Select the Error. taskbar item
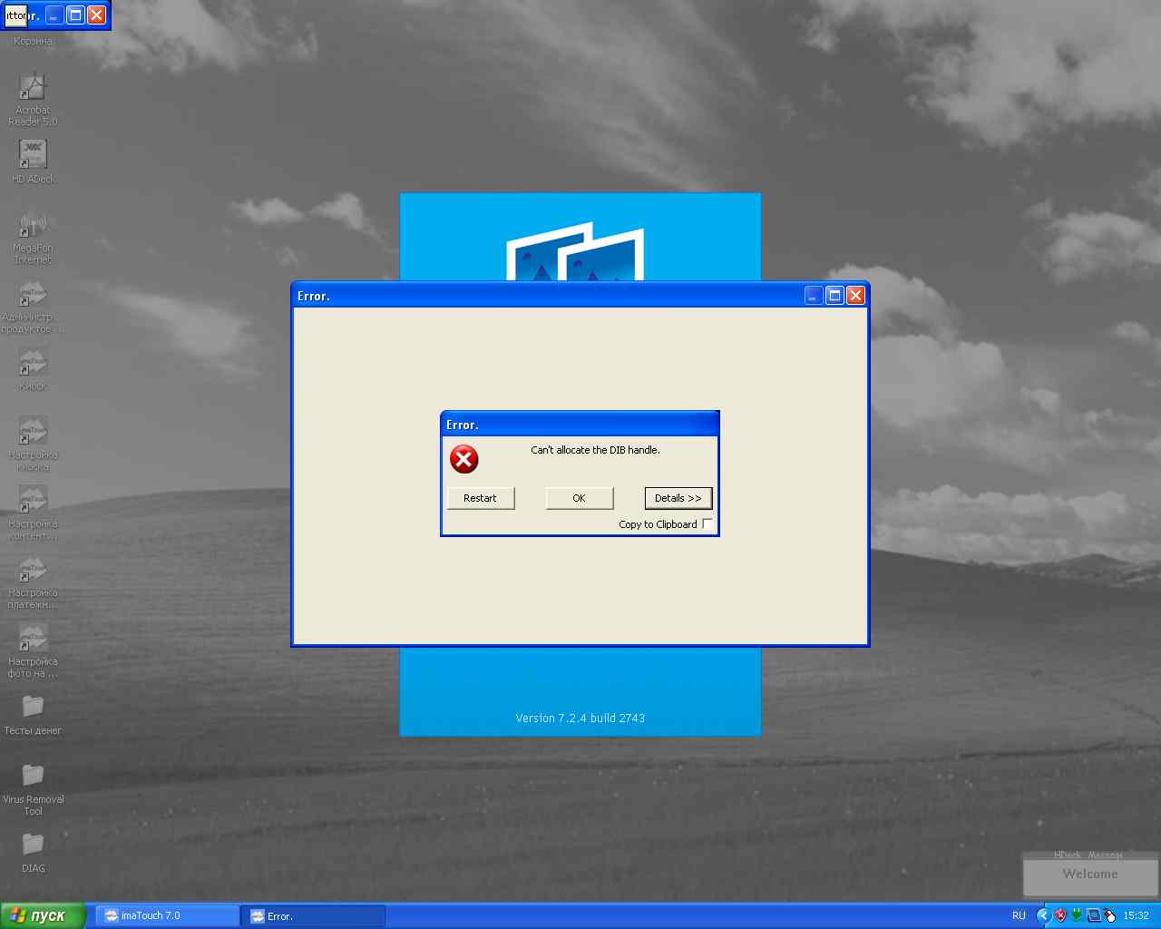The image size is (1161, 929). point(313,916)
